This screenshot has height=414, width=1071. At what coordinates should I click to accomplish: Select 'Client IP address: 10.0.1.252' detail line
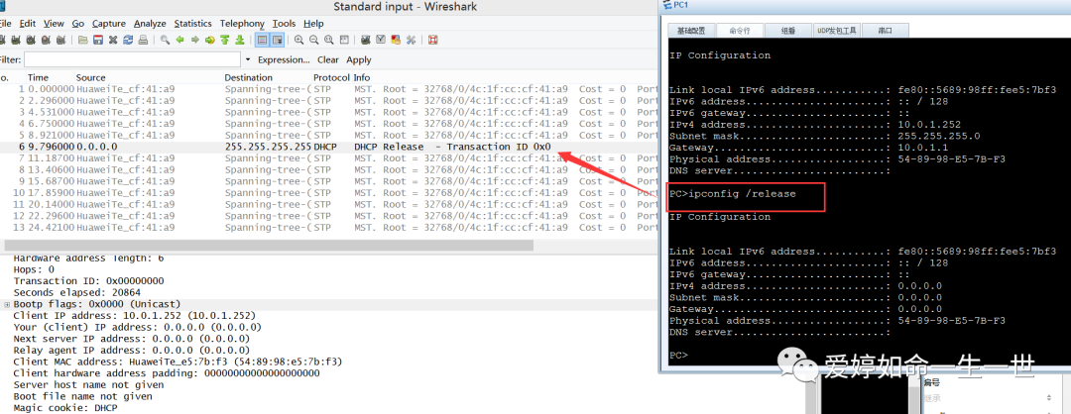135,316
